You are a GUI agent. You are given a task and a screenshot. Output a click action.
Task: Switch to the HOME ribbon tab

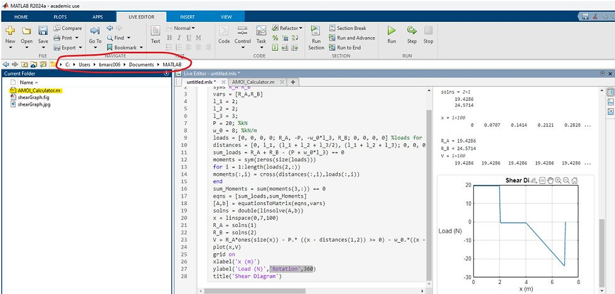coord(21,17)
